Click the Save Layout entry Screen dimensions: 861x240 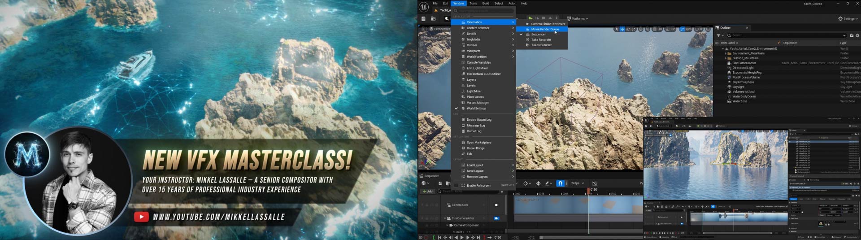coord(483,171)
